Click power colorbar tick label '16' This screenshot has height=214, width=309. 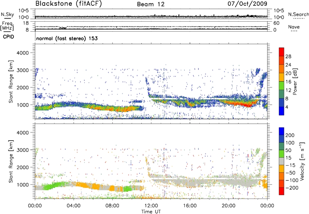[x=288, y=82]
